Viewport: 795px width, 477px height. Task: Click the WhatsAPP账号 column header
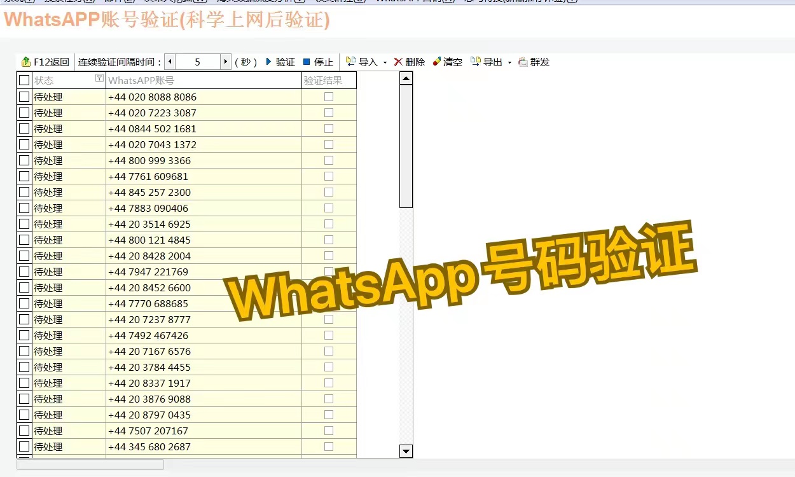click(x=204, y=80)
